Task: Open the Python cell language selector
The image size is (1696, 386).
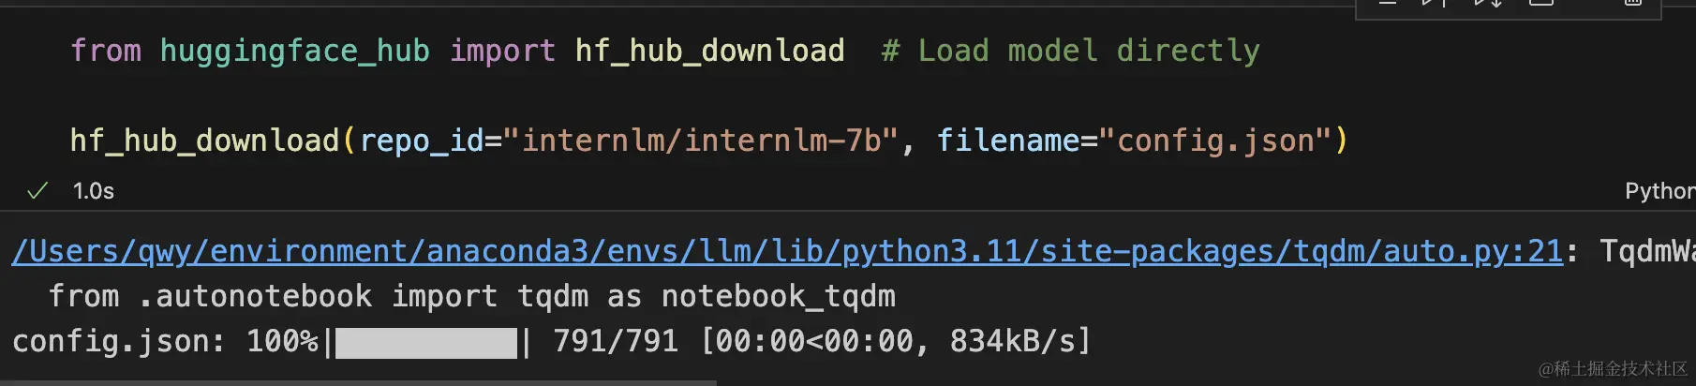Action: [x=1659, y=191]
